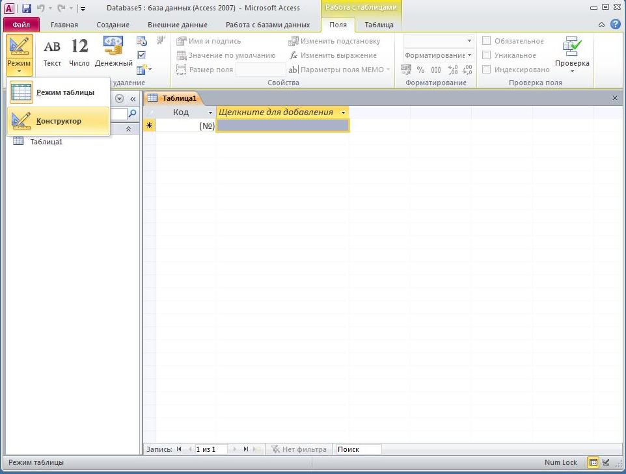Open Customize Quick Access Toolbar dropdown
The image size is (626, 474).
click(83, 8)
